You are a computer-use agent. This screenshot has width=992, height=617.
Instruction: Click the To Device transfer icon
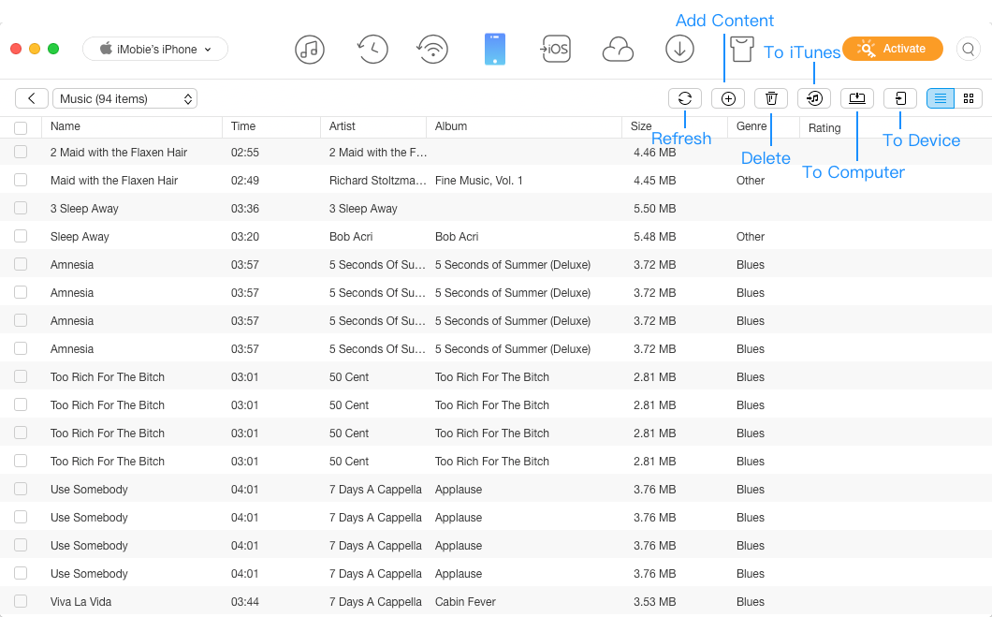(899, 98)
